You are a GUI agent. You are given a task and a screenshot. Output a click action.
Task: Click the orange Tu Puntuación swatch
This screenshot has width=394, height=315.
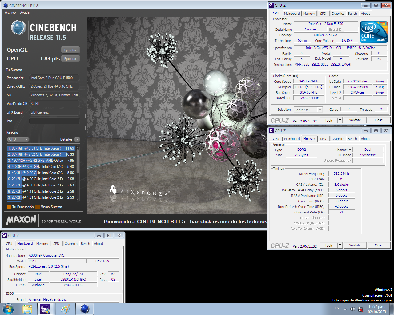click(9, 207)
